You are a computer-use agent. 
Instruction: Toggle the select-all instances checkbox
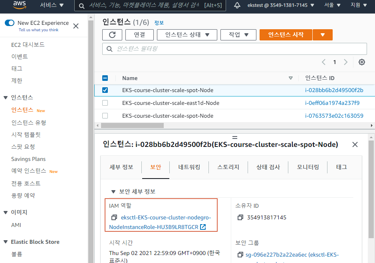click(105, 78)
